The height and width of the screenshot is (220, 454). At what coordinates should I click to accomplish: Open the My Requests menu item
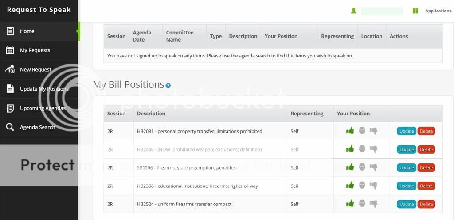(x=35, y=50)
